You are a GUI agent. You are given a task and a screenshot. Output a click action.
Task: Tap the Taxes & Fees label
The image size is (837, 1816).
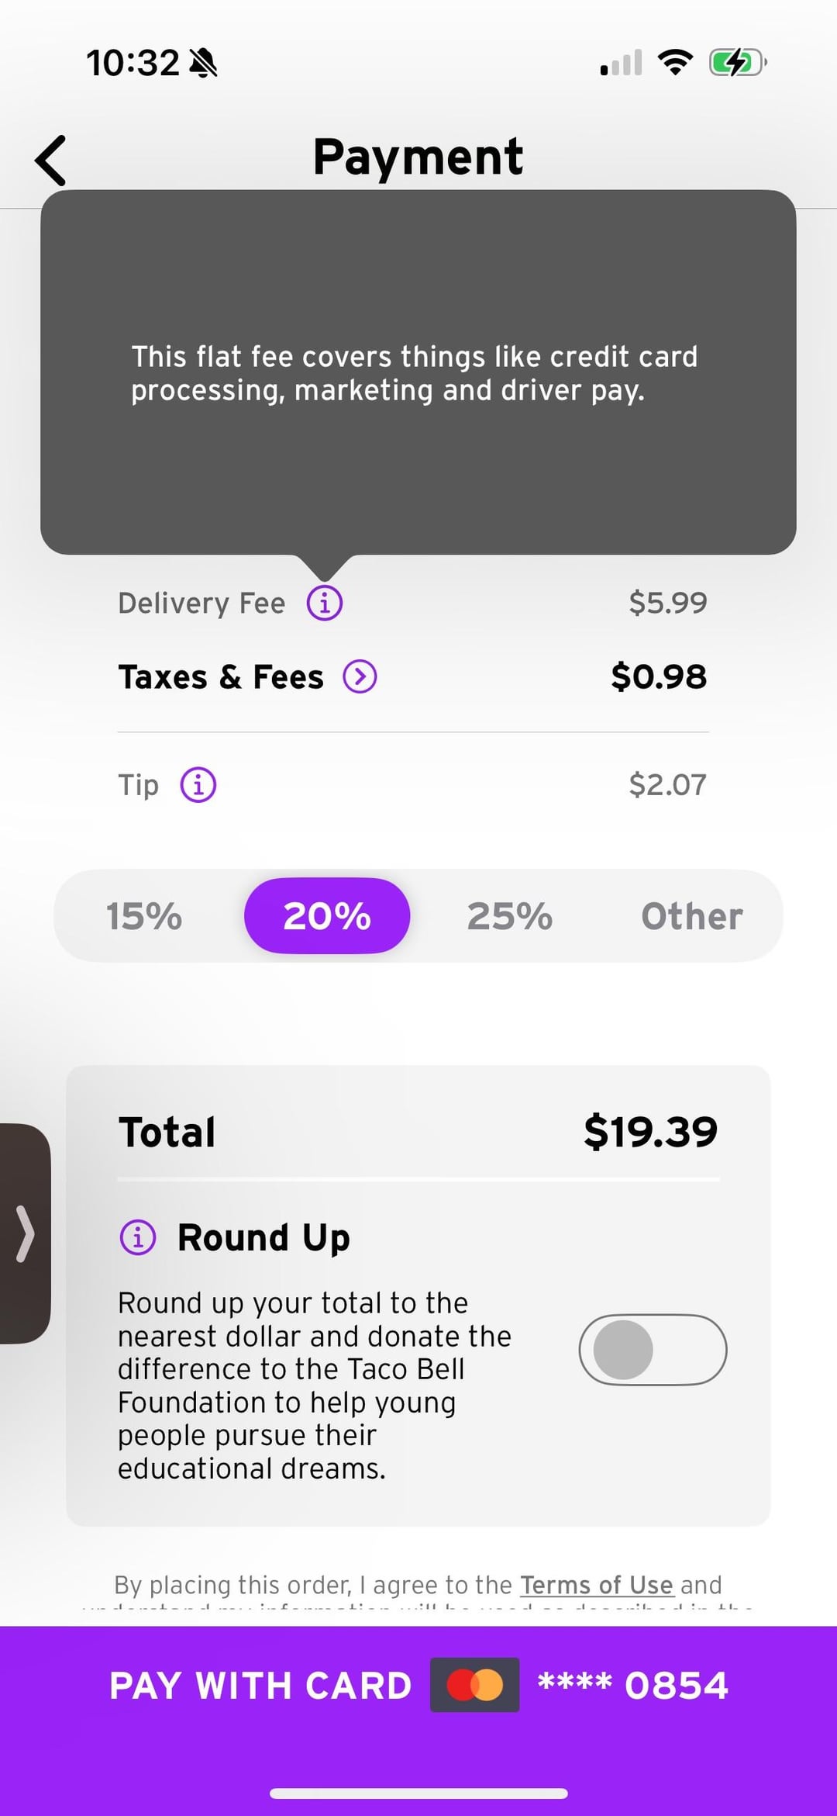pos(221,677)
